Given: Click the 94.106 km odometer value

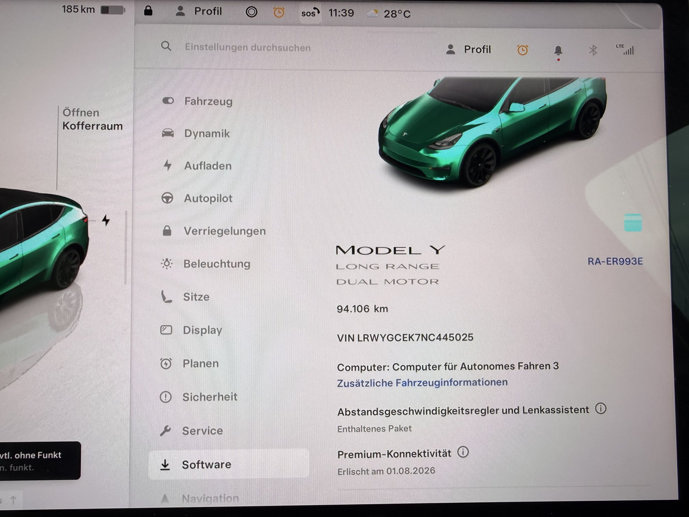Looking at the screenshot, I should 362,309.
